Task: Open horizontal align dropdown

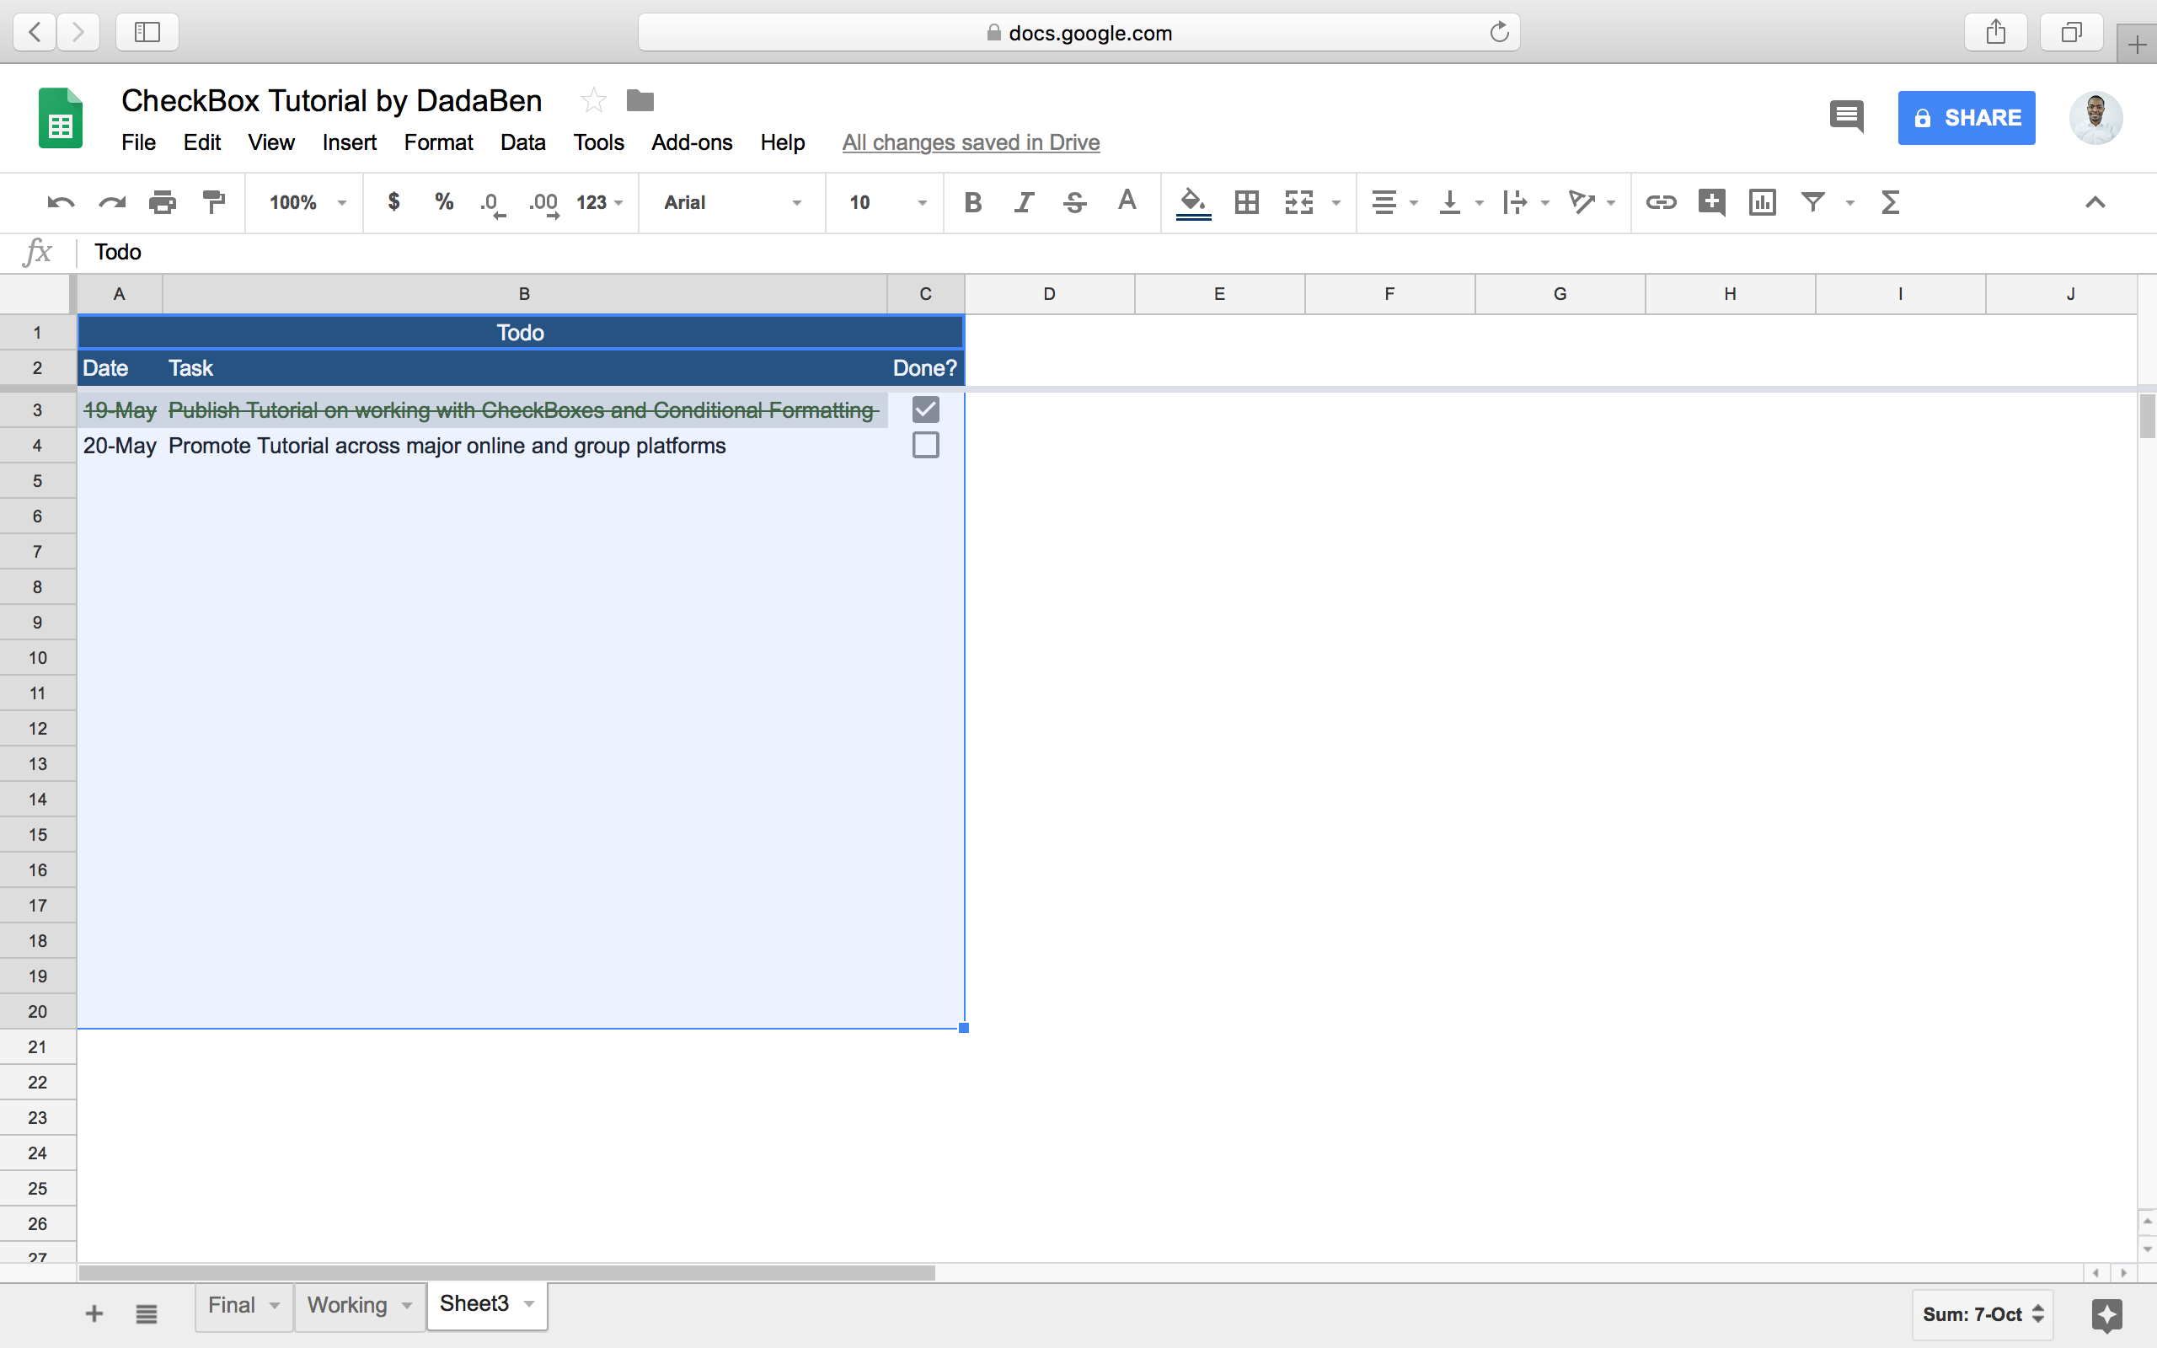Action: [x=1394, y=202]
